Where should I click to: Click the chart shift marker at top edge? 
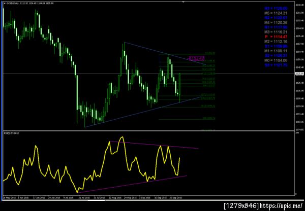coord(183,2)
